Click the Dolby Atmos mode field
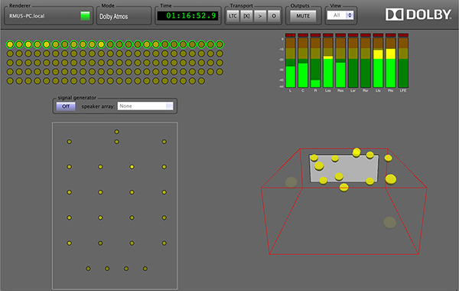This screenshot has width=459, height=291. pyautogui.click(x=124, y=16)
